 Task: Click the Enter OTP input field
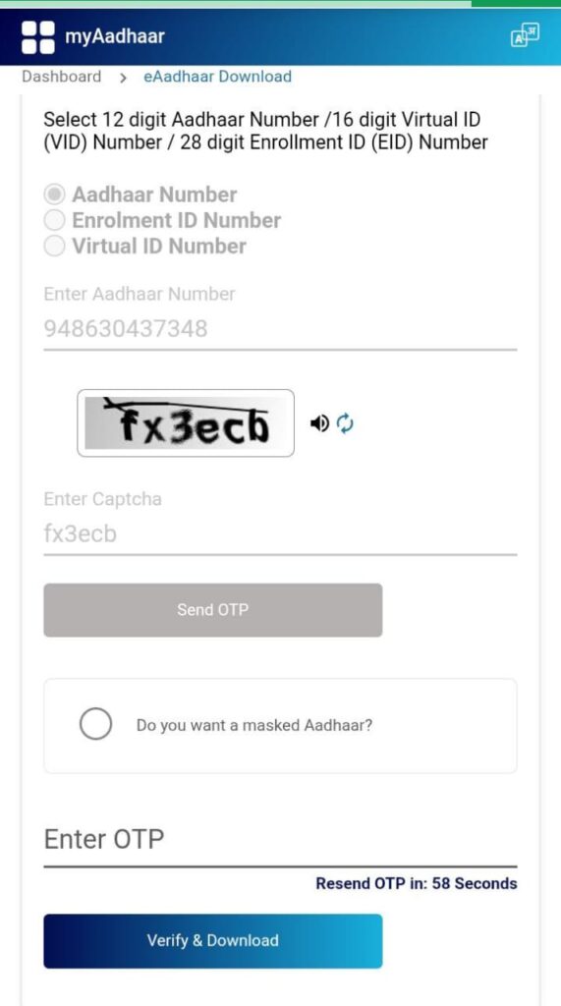click(x=280, y=840)
